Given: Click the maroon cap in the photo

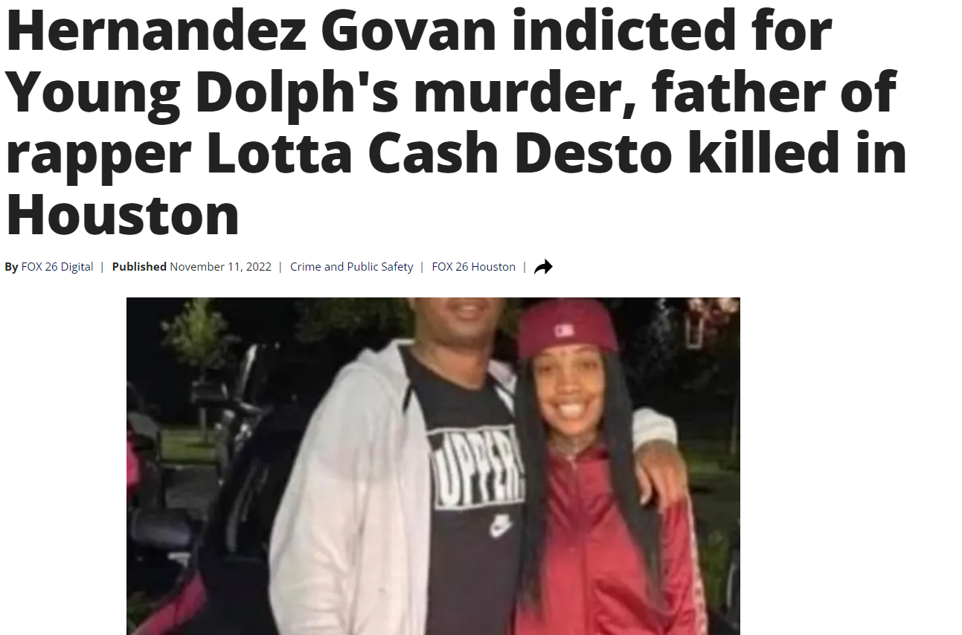Looking at the screenshot, I should [568, 328].
